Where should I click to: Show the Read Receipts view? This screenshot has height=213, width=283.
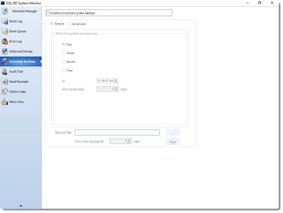pos(19,82)
